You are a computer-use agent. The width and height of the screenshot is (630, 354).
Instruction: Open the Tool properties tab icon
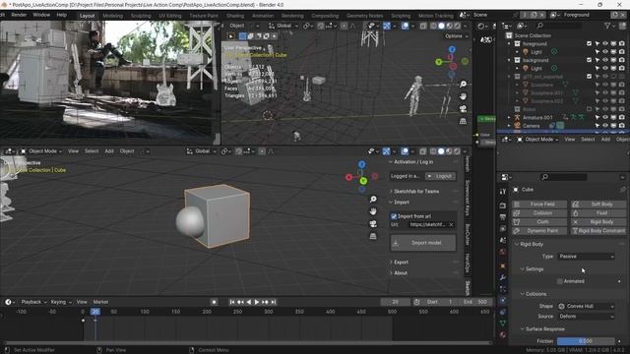(503, 192)
